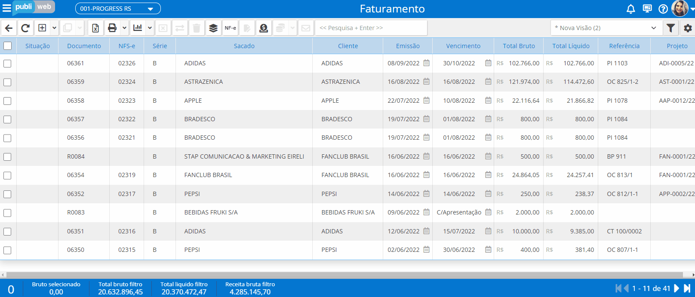
Task: Click the total bruto value 121.974,00
Action: click(524, 82)
